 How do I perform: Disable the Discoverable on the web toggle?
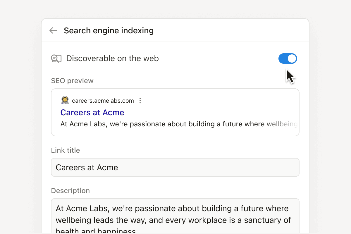tap(288, 58)
